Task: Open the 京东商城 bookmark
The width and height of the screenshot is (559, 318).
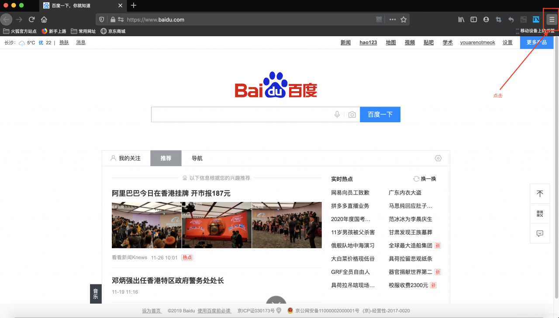Action: pyautogui.click(x=113, y=31)
